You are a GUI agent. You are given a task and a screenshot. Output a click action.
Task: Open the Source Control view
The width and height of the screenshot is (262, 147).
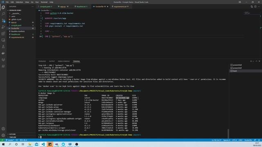(x=3, y=20)
